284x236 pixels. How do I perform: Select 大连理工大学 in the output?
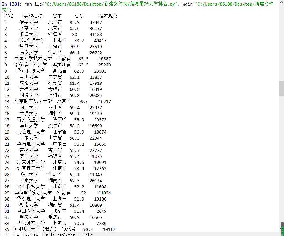point(31,132)
